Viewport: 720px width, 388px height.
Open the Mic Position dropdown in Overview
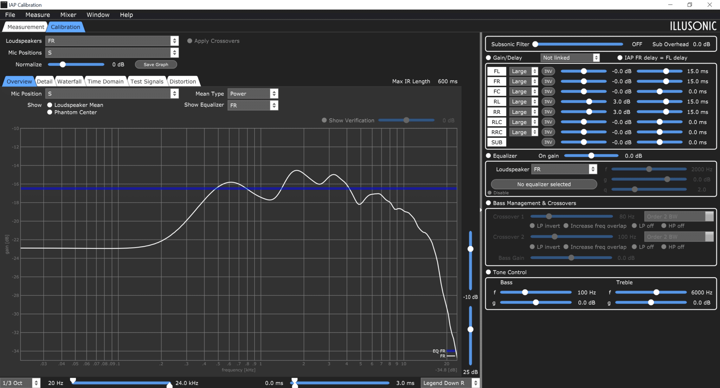[x=112, y=94]
